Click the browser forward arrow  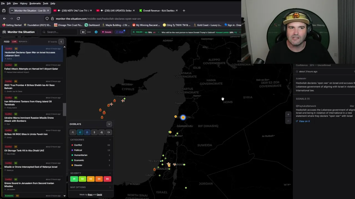click(x=11, y=19)
